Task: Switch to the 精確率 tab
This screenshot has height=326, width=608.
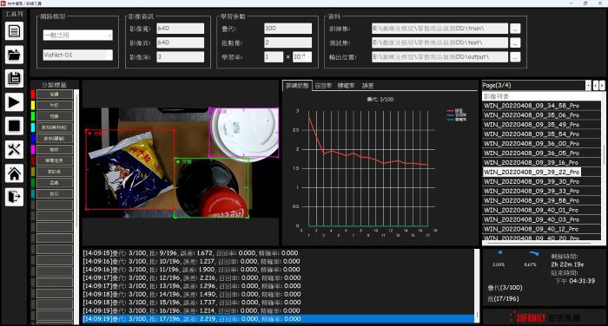Action: (x=347, y=86)
